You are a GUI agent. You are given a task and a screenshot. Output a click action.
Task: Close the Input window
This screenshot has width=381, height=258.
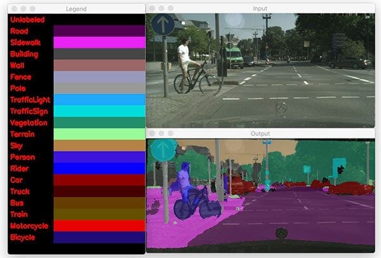152,8
